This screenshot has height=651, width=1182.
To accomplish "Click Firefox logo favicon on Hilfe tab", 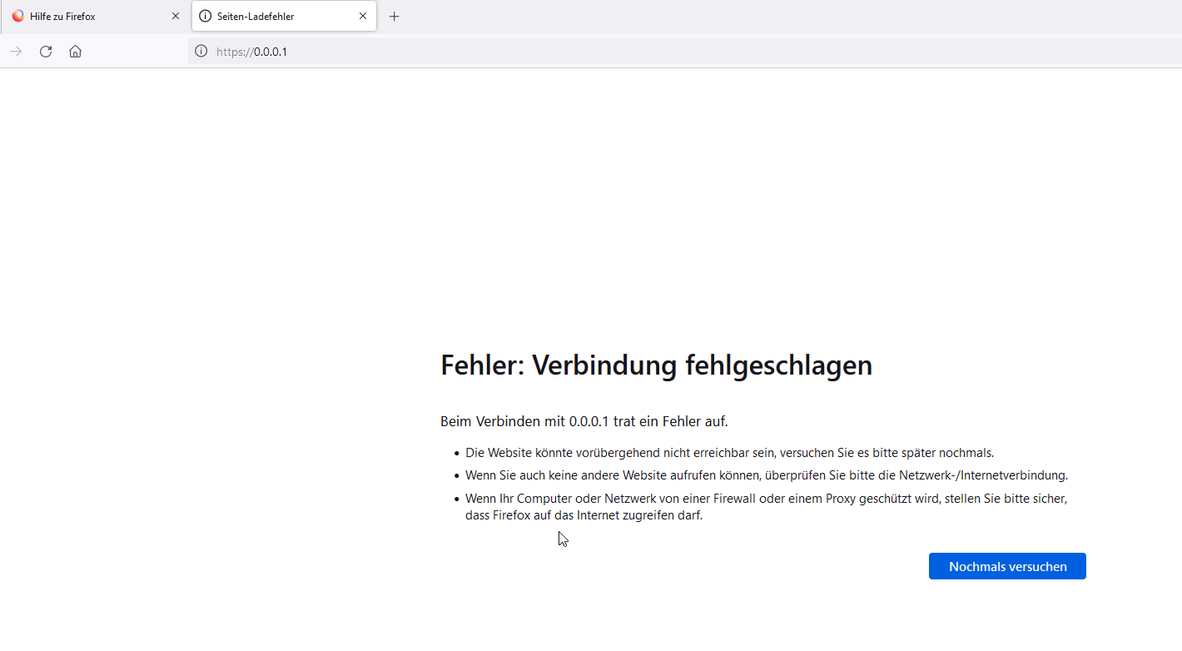I will (18, 16).
